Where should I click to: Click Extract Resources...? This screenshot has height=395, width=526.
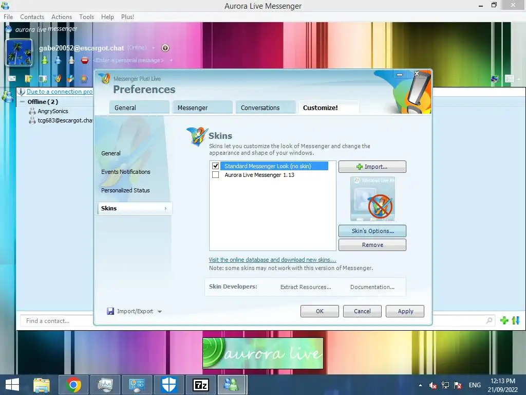tap(306, 287)
